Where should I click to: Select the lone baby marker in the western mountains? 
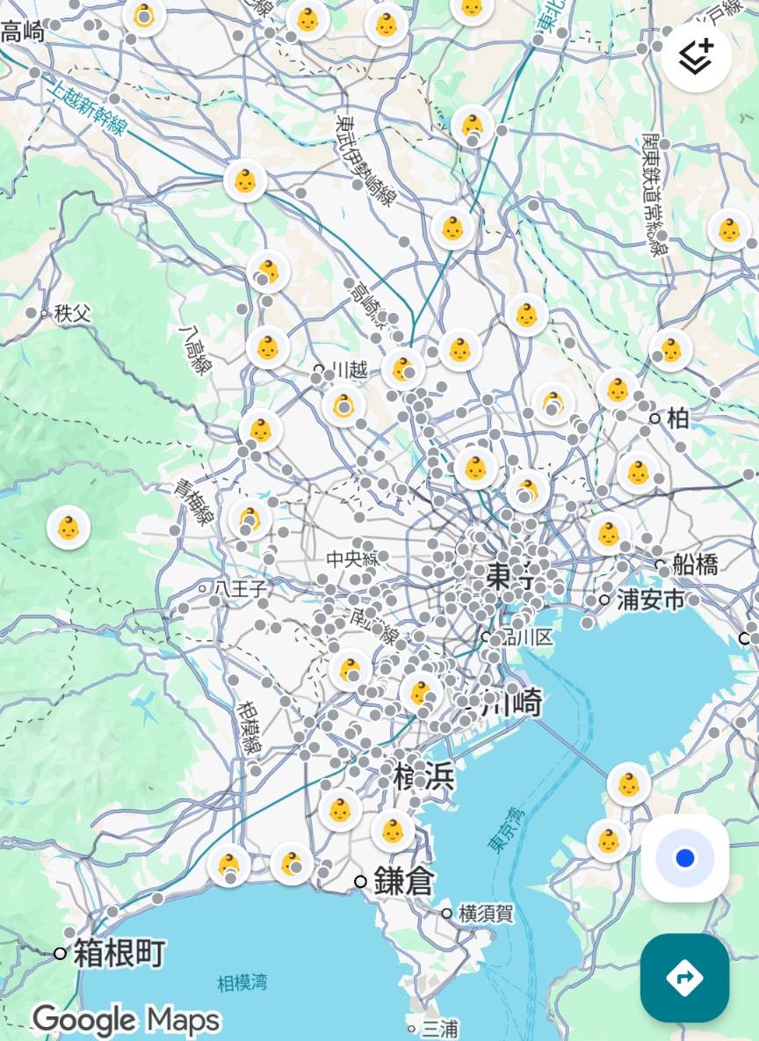[x=69, y=528]
